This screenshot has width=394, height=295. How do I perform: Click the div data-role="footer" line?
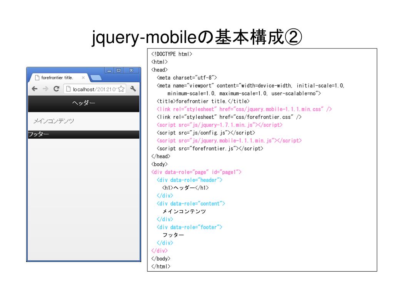189,227
